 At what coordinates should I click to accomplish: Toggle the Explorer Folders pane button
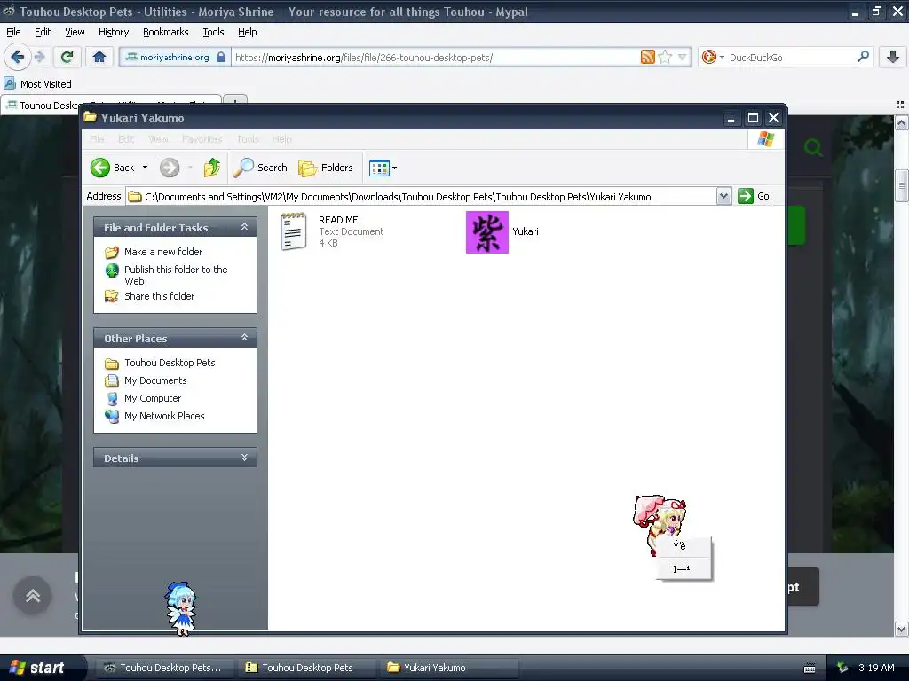[325, 168]
